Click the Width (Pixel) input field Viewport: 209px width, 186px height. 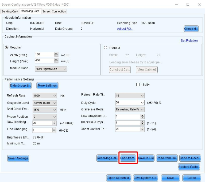(44, 55)
